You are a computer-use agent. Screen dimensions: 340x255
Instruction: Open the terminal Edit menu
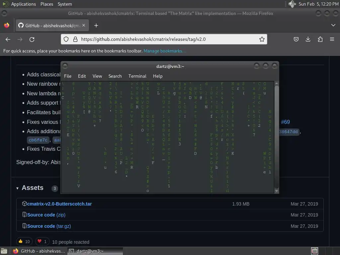(82, 76)
